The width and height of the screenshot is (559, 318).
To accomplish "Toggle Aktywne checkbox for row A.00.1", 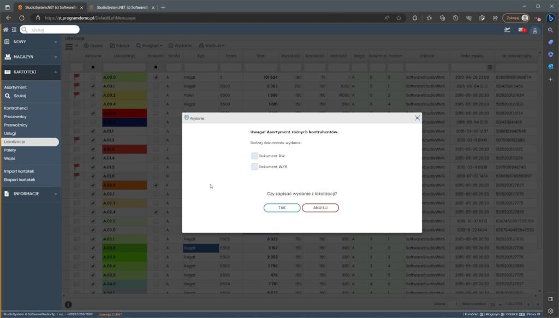I will pos(93,86).
